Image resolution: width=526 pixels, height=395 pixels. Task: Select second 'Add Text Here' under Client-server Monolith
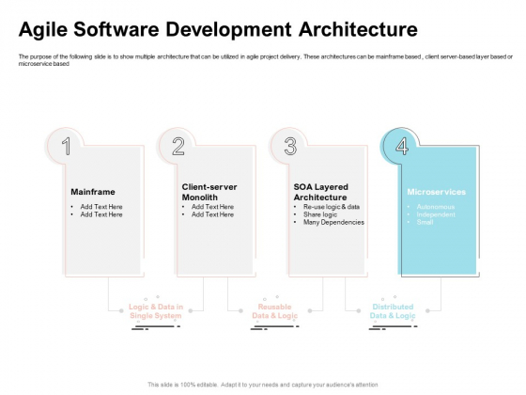click(x=212, y=214)
